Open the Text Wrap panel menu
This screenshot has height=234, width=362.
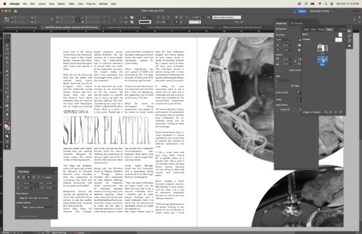pos(56,171)
